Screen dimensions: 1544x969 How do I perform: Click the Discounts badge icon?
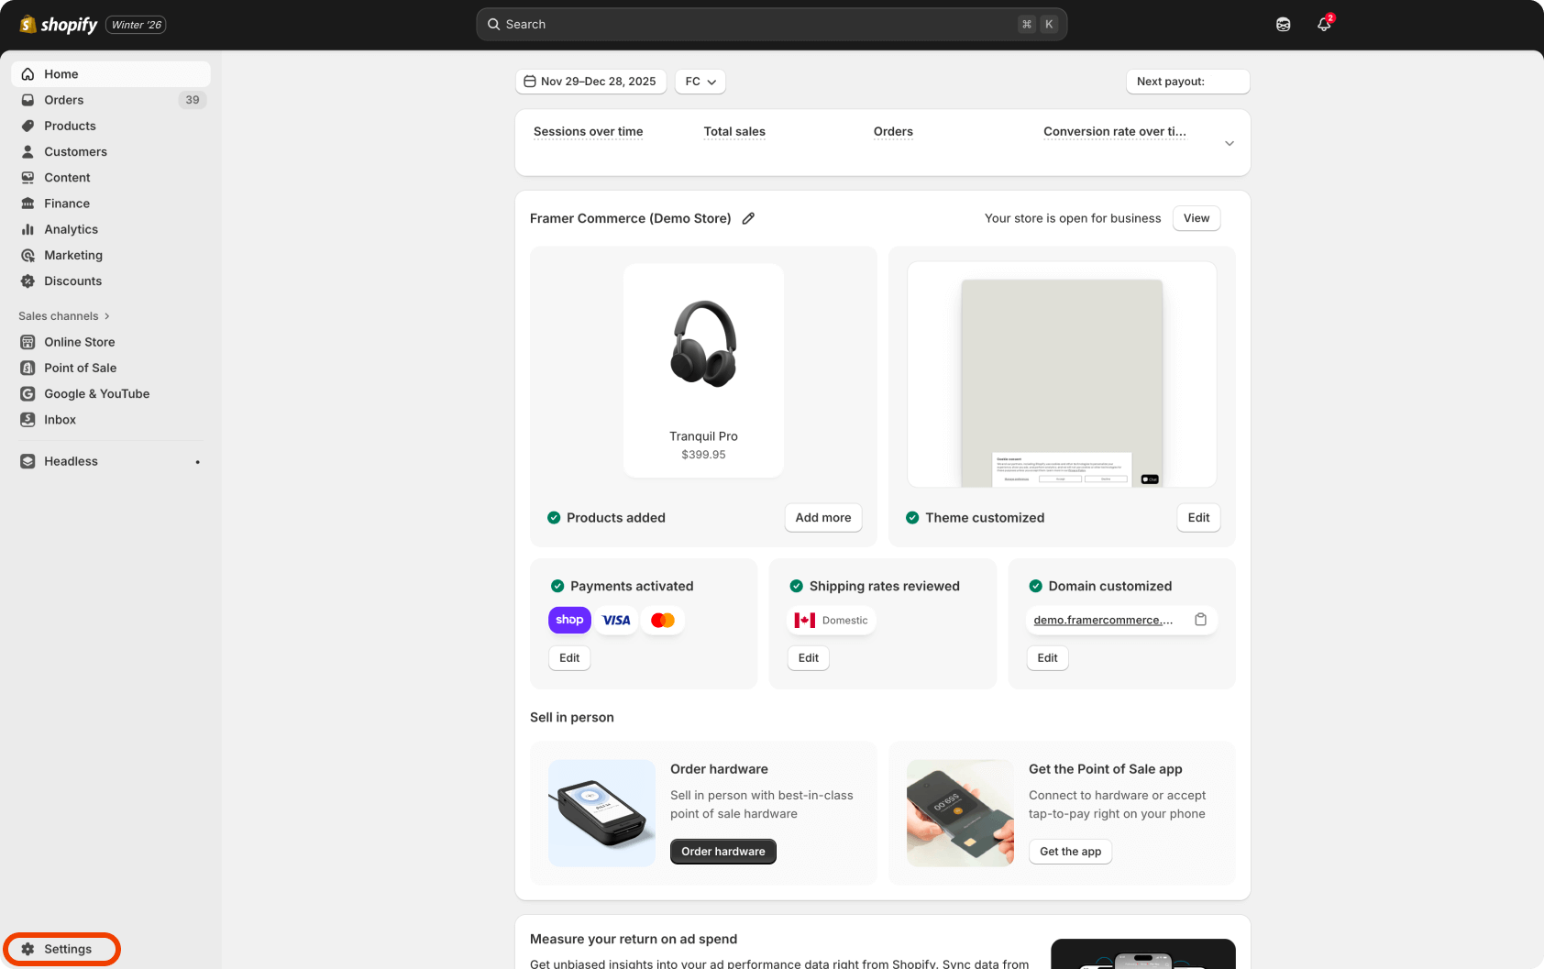[28, 281]
